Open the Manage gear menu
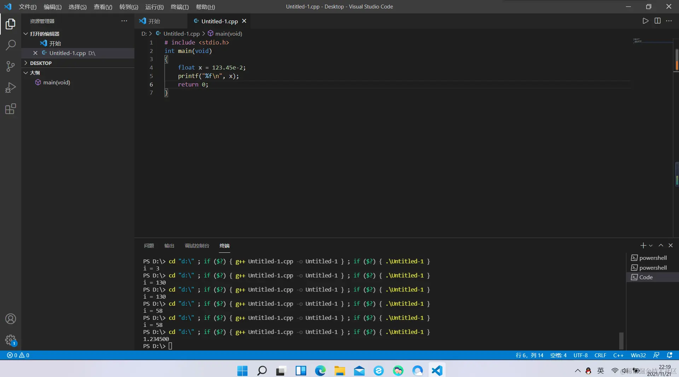 click(11, 340)
